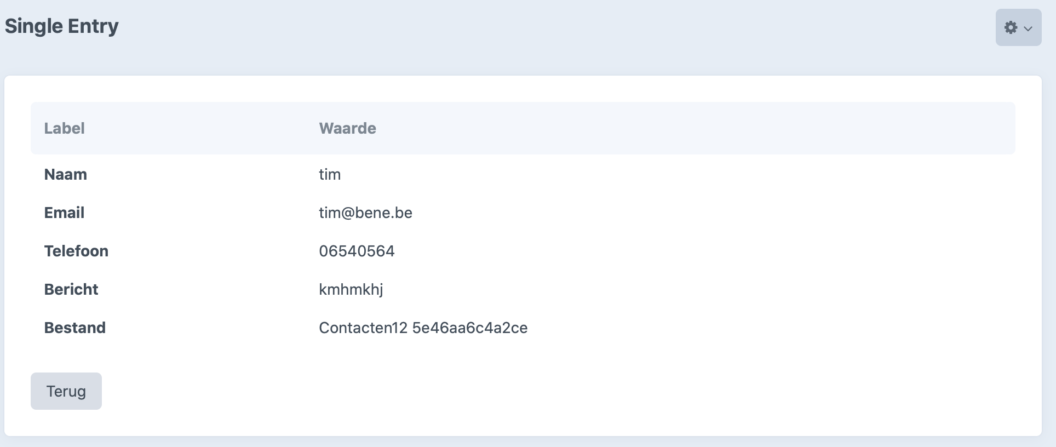1056x447 pixels.
Task: Select the tim@bene.be email value
Action: 365,213
